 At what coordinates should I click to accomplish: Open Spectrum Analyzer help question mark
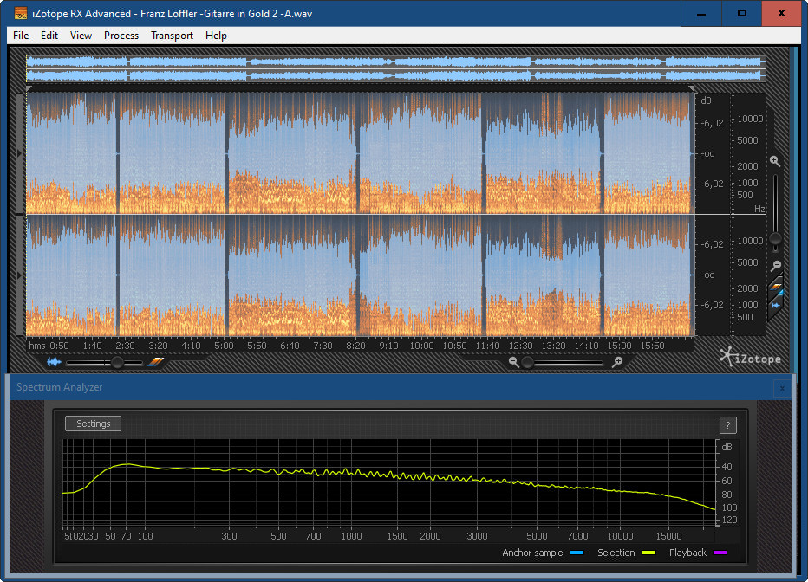coord(728,424)
